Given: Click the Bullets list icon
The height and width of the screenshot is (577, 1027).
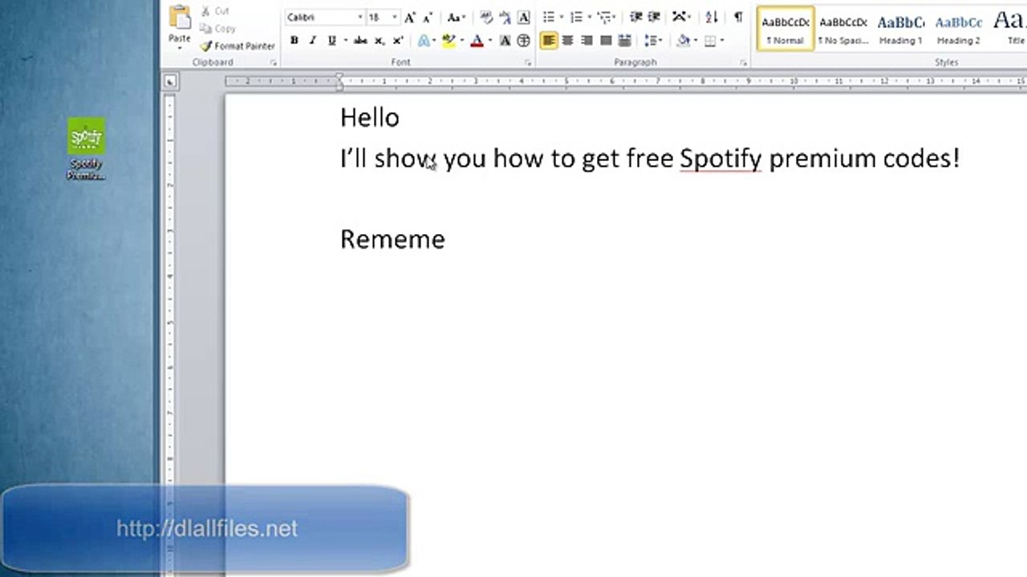Looking at the screenshot, I should pos(549,17).
